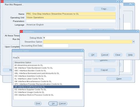Close the Streamline Option list window
This screenshot has width=140, height=107.
coord(82,51)
